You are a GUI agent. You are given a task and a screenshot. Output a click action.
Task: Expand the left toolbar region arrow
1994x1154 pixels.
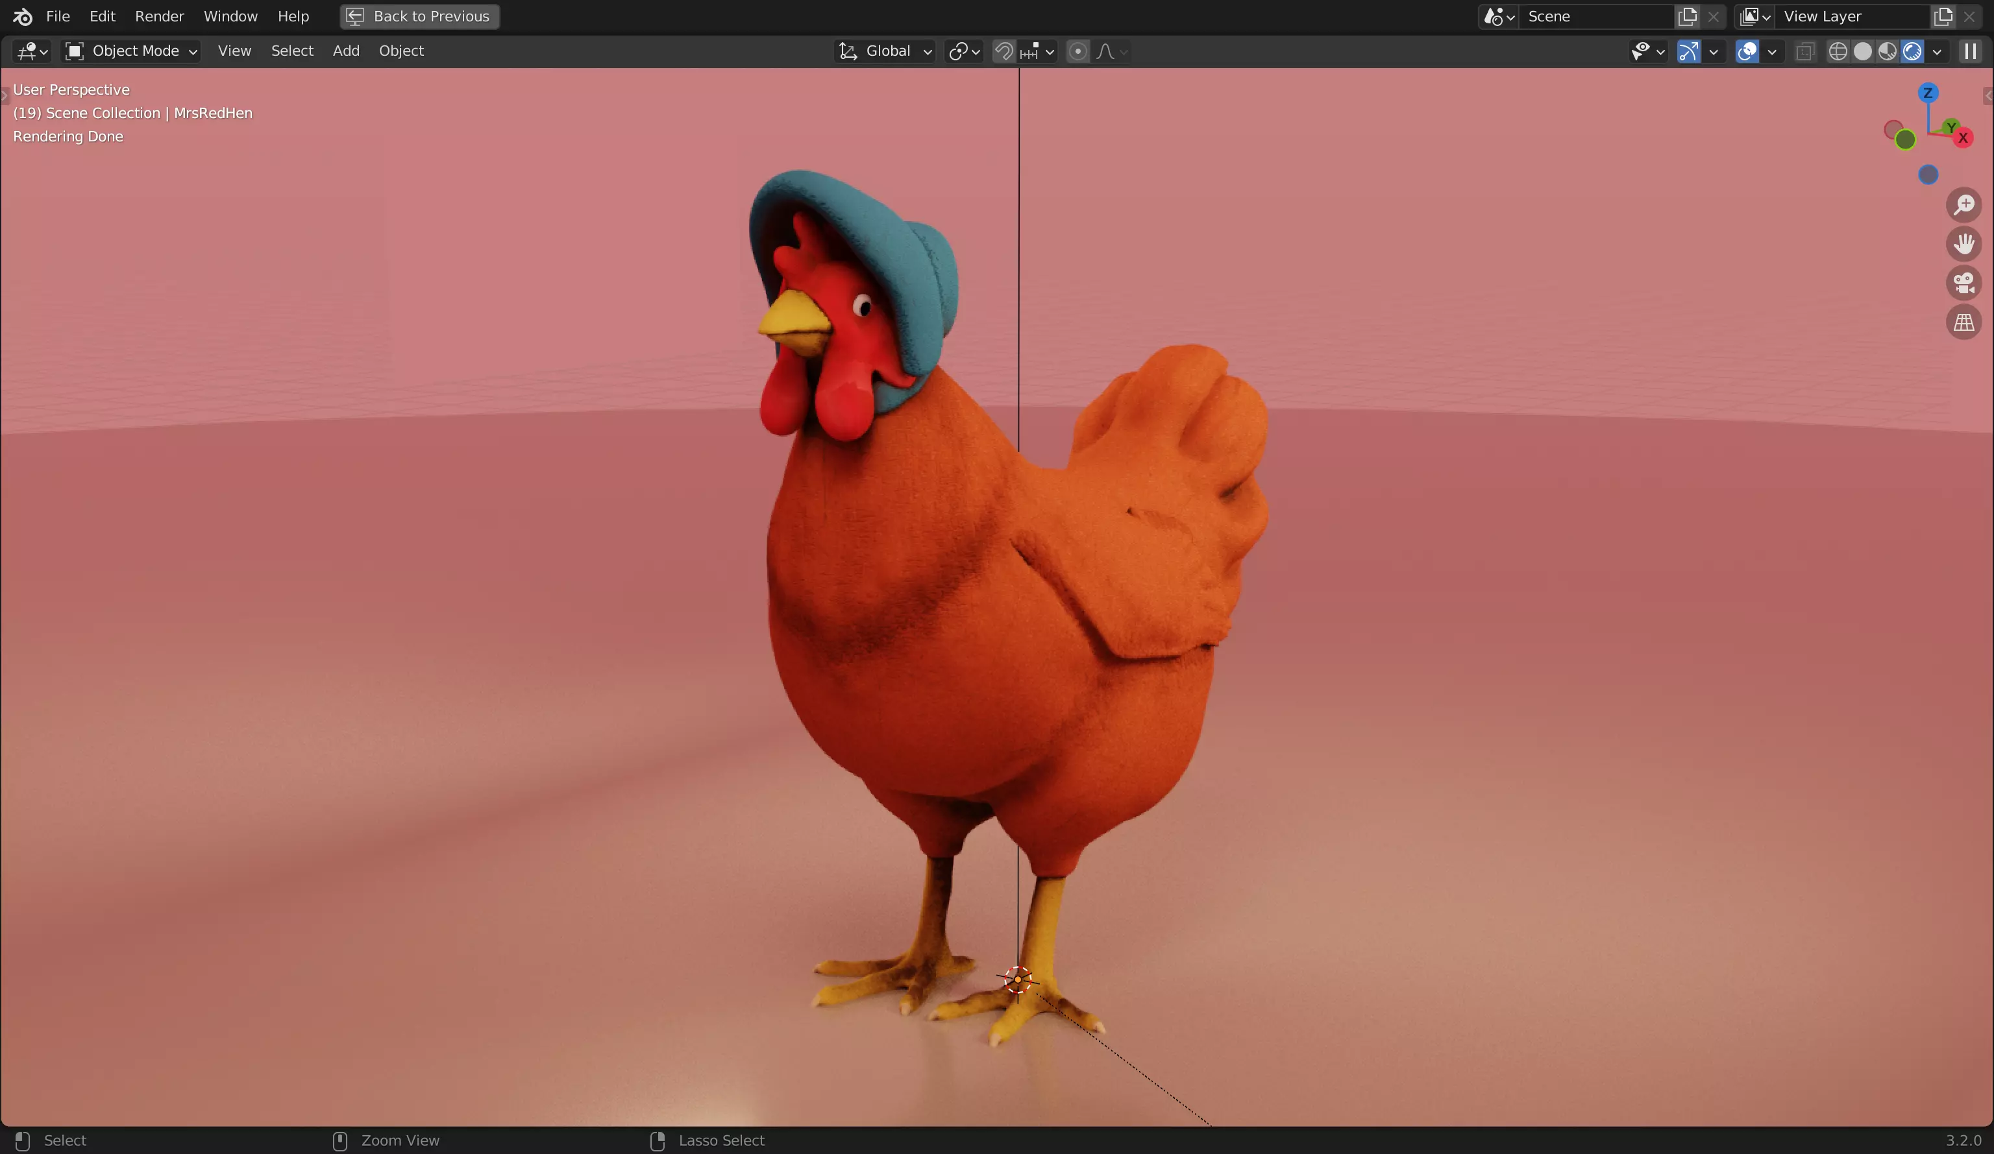[5, 97]
